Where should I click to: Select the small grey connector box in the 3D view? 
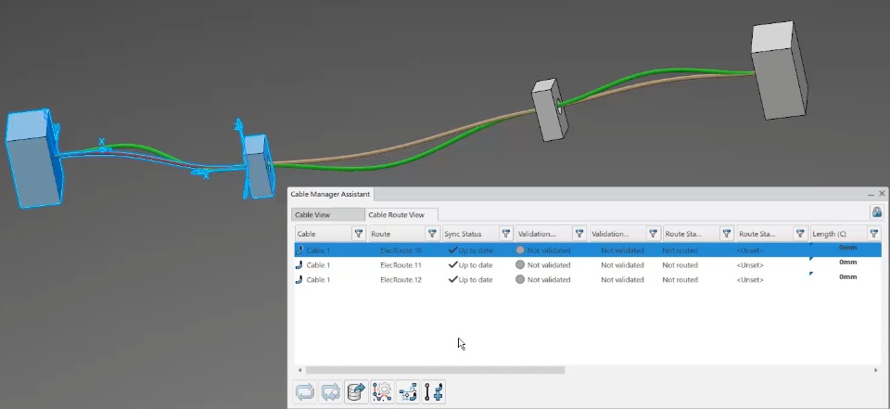point(549,109)
